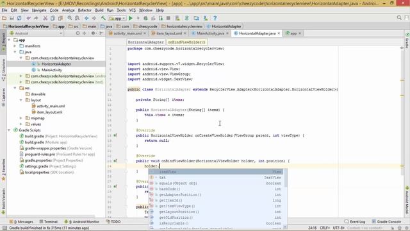Open the app run configuration dropdown
Viewport: 410px width, 231px height.
coord(117,18)
